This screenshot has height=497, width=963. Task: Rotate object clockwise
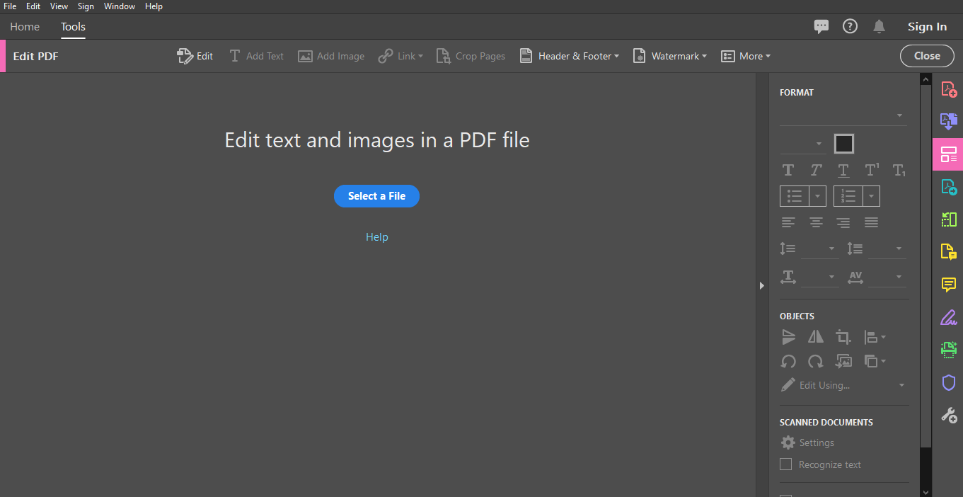coord(816,362)
